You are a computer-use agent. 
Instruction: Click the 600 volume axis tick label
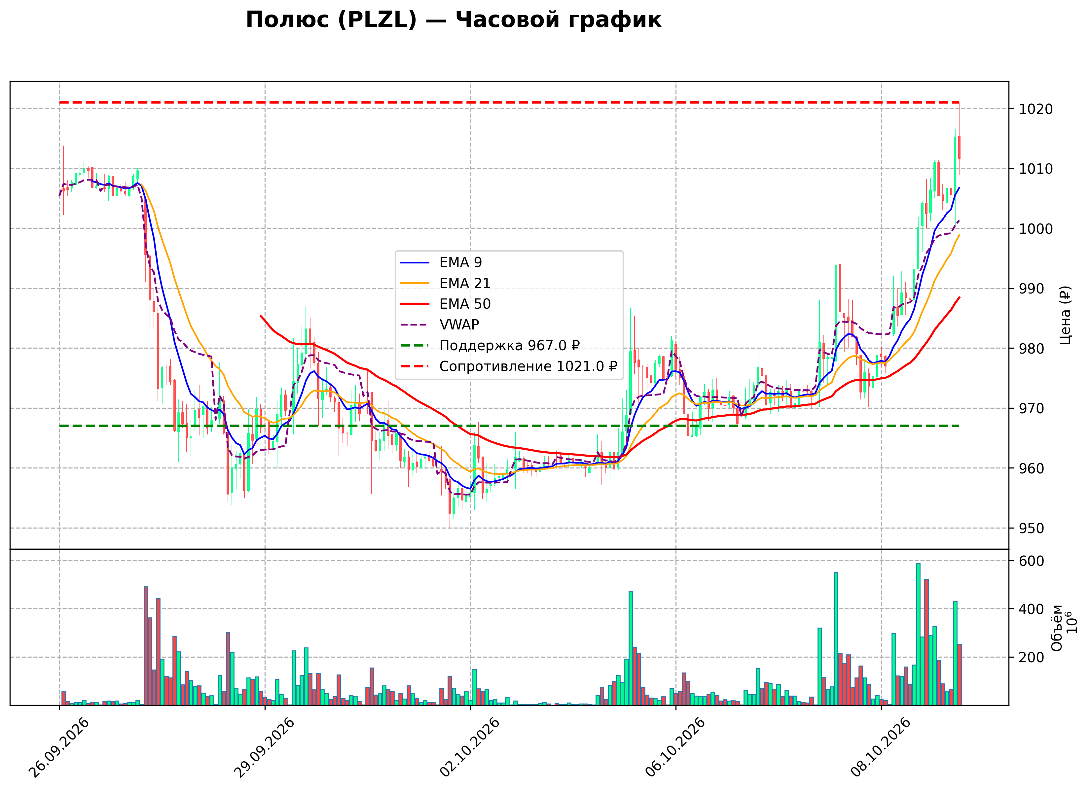click(x=1031, y=562)
